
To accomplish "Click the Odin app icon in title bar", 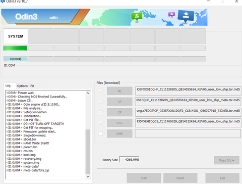I will (2, 1).
